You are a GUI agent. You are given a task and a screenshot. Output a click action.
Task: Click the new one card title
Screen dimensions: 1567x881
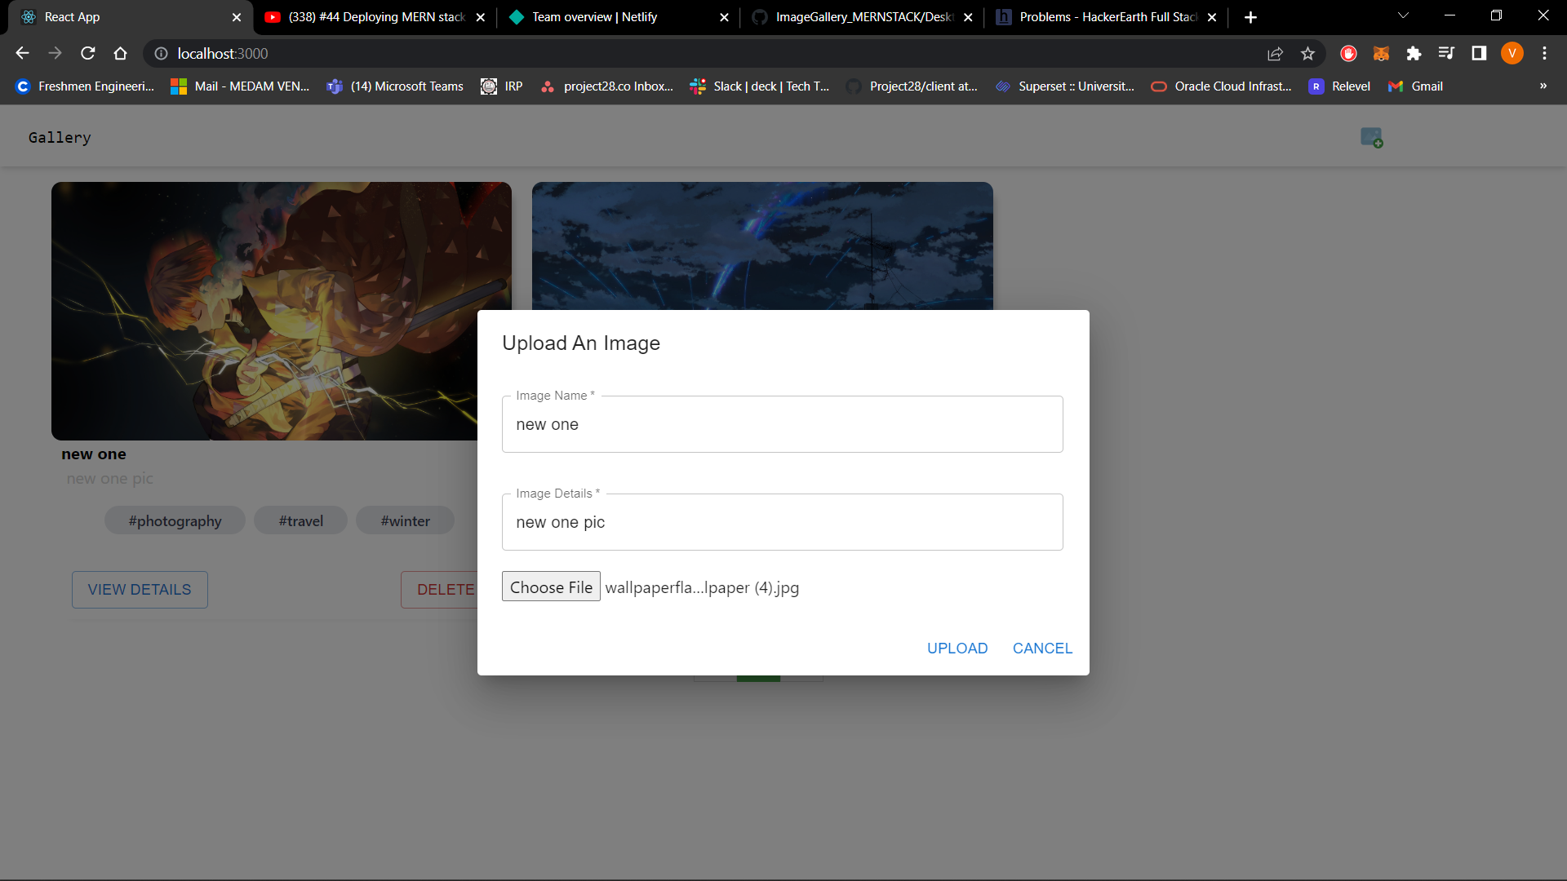94,454
